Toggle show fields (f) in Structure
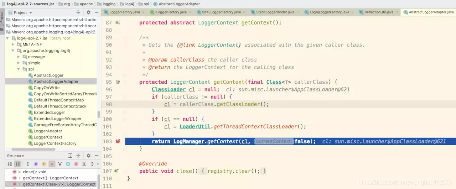The height and width of the screenshot is (189, 456). pyautogui.click(x=44, y=164)
